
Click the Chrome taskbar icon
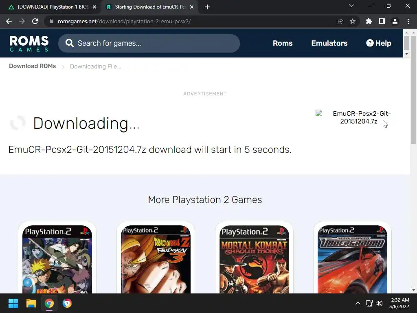tap(49, 303)
